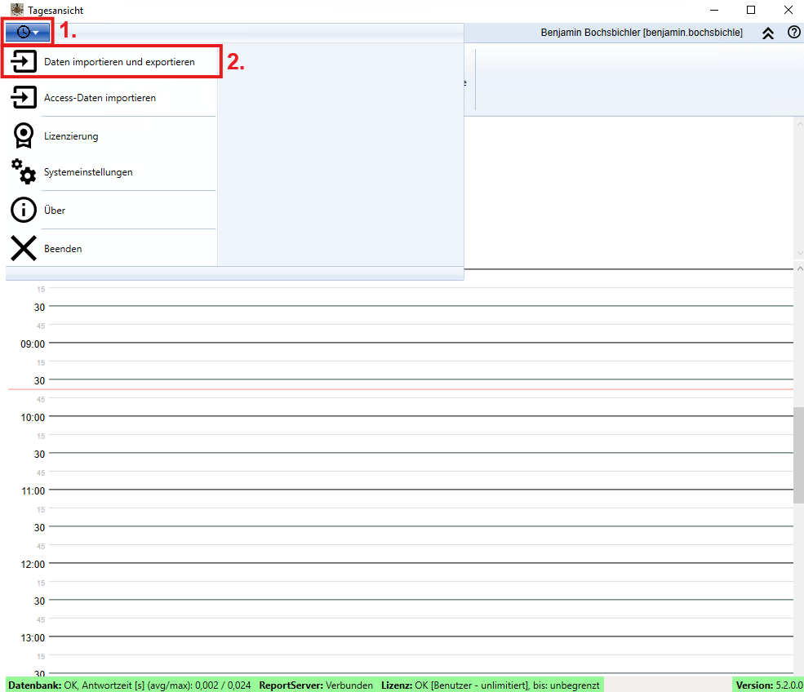Image resolution: width=804 pixels, height=692 pixels.
Task: Click the Beenden X icon
Action: (23, 248)
